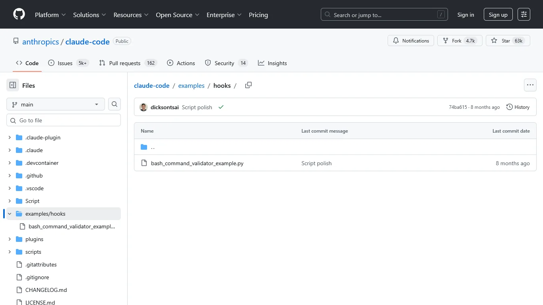Switch to the Pull requests tab

click(128, 63)
